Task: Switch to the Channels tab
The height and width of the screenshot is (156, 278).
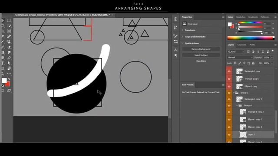Action: coord(242,45)
